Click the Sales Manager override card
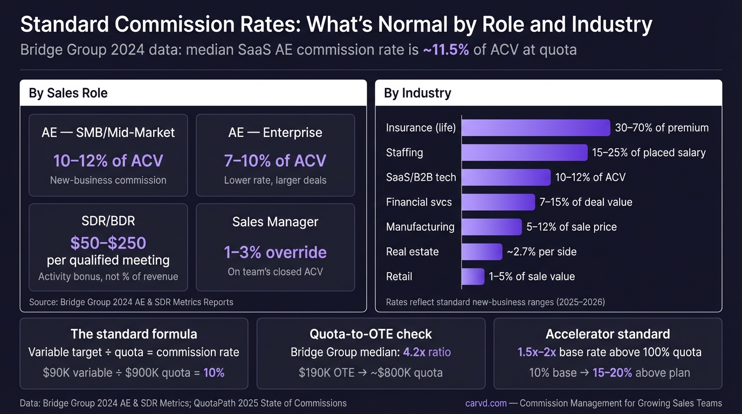 pyautogui.click(x=275, y=247)
